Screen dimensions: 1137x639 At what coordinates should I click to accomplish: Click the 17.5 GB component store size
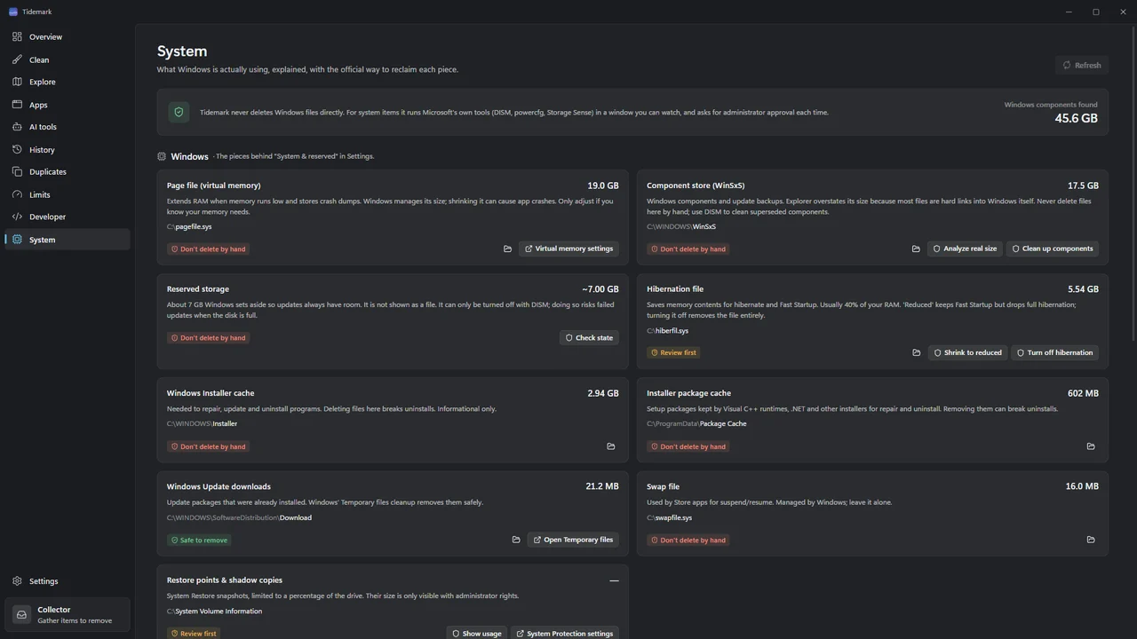(x=1083, y=185)
